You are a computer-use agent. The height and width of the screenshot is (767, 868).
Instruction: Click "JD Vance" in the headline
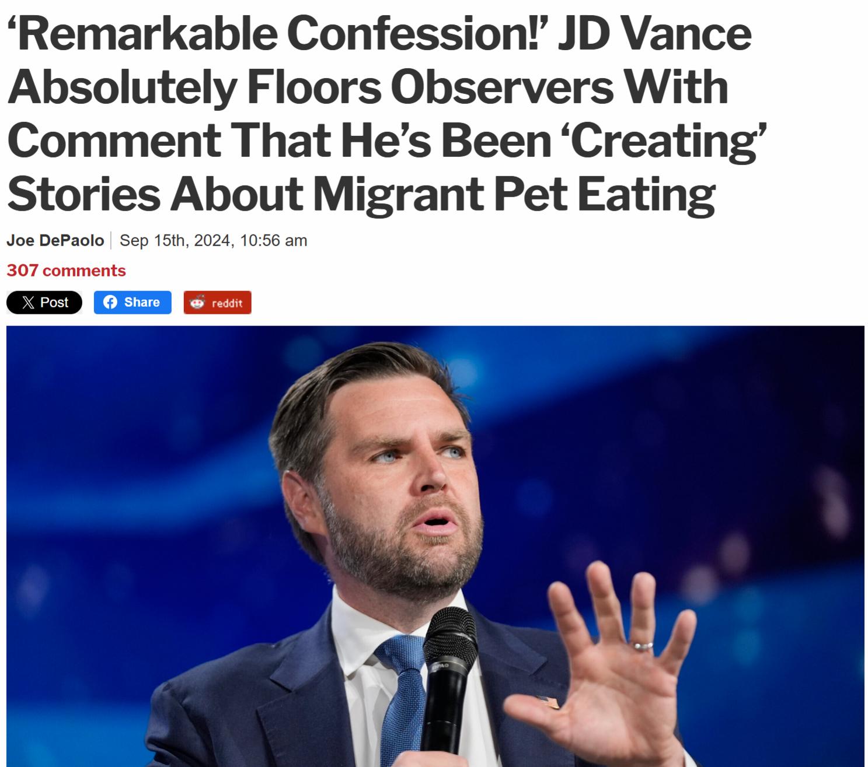(x=654, y=34)
